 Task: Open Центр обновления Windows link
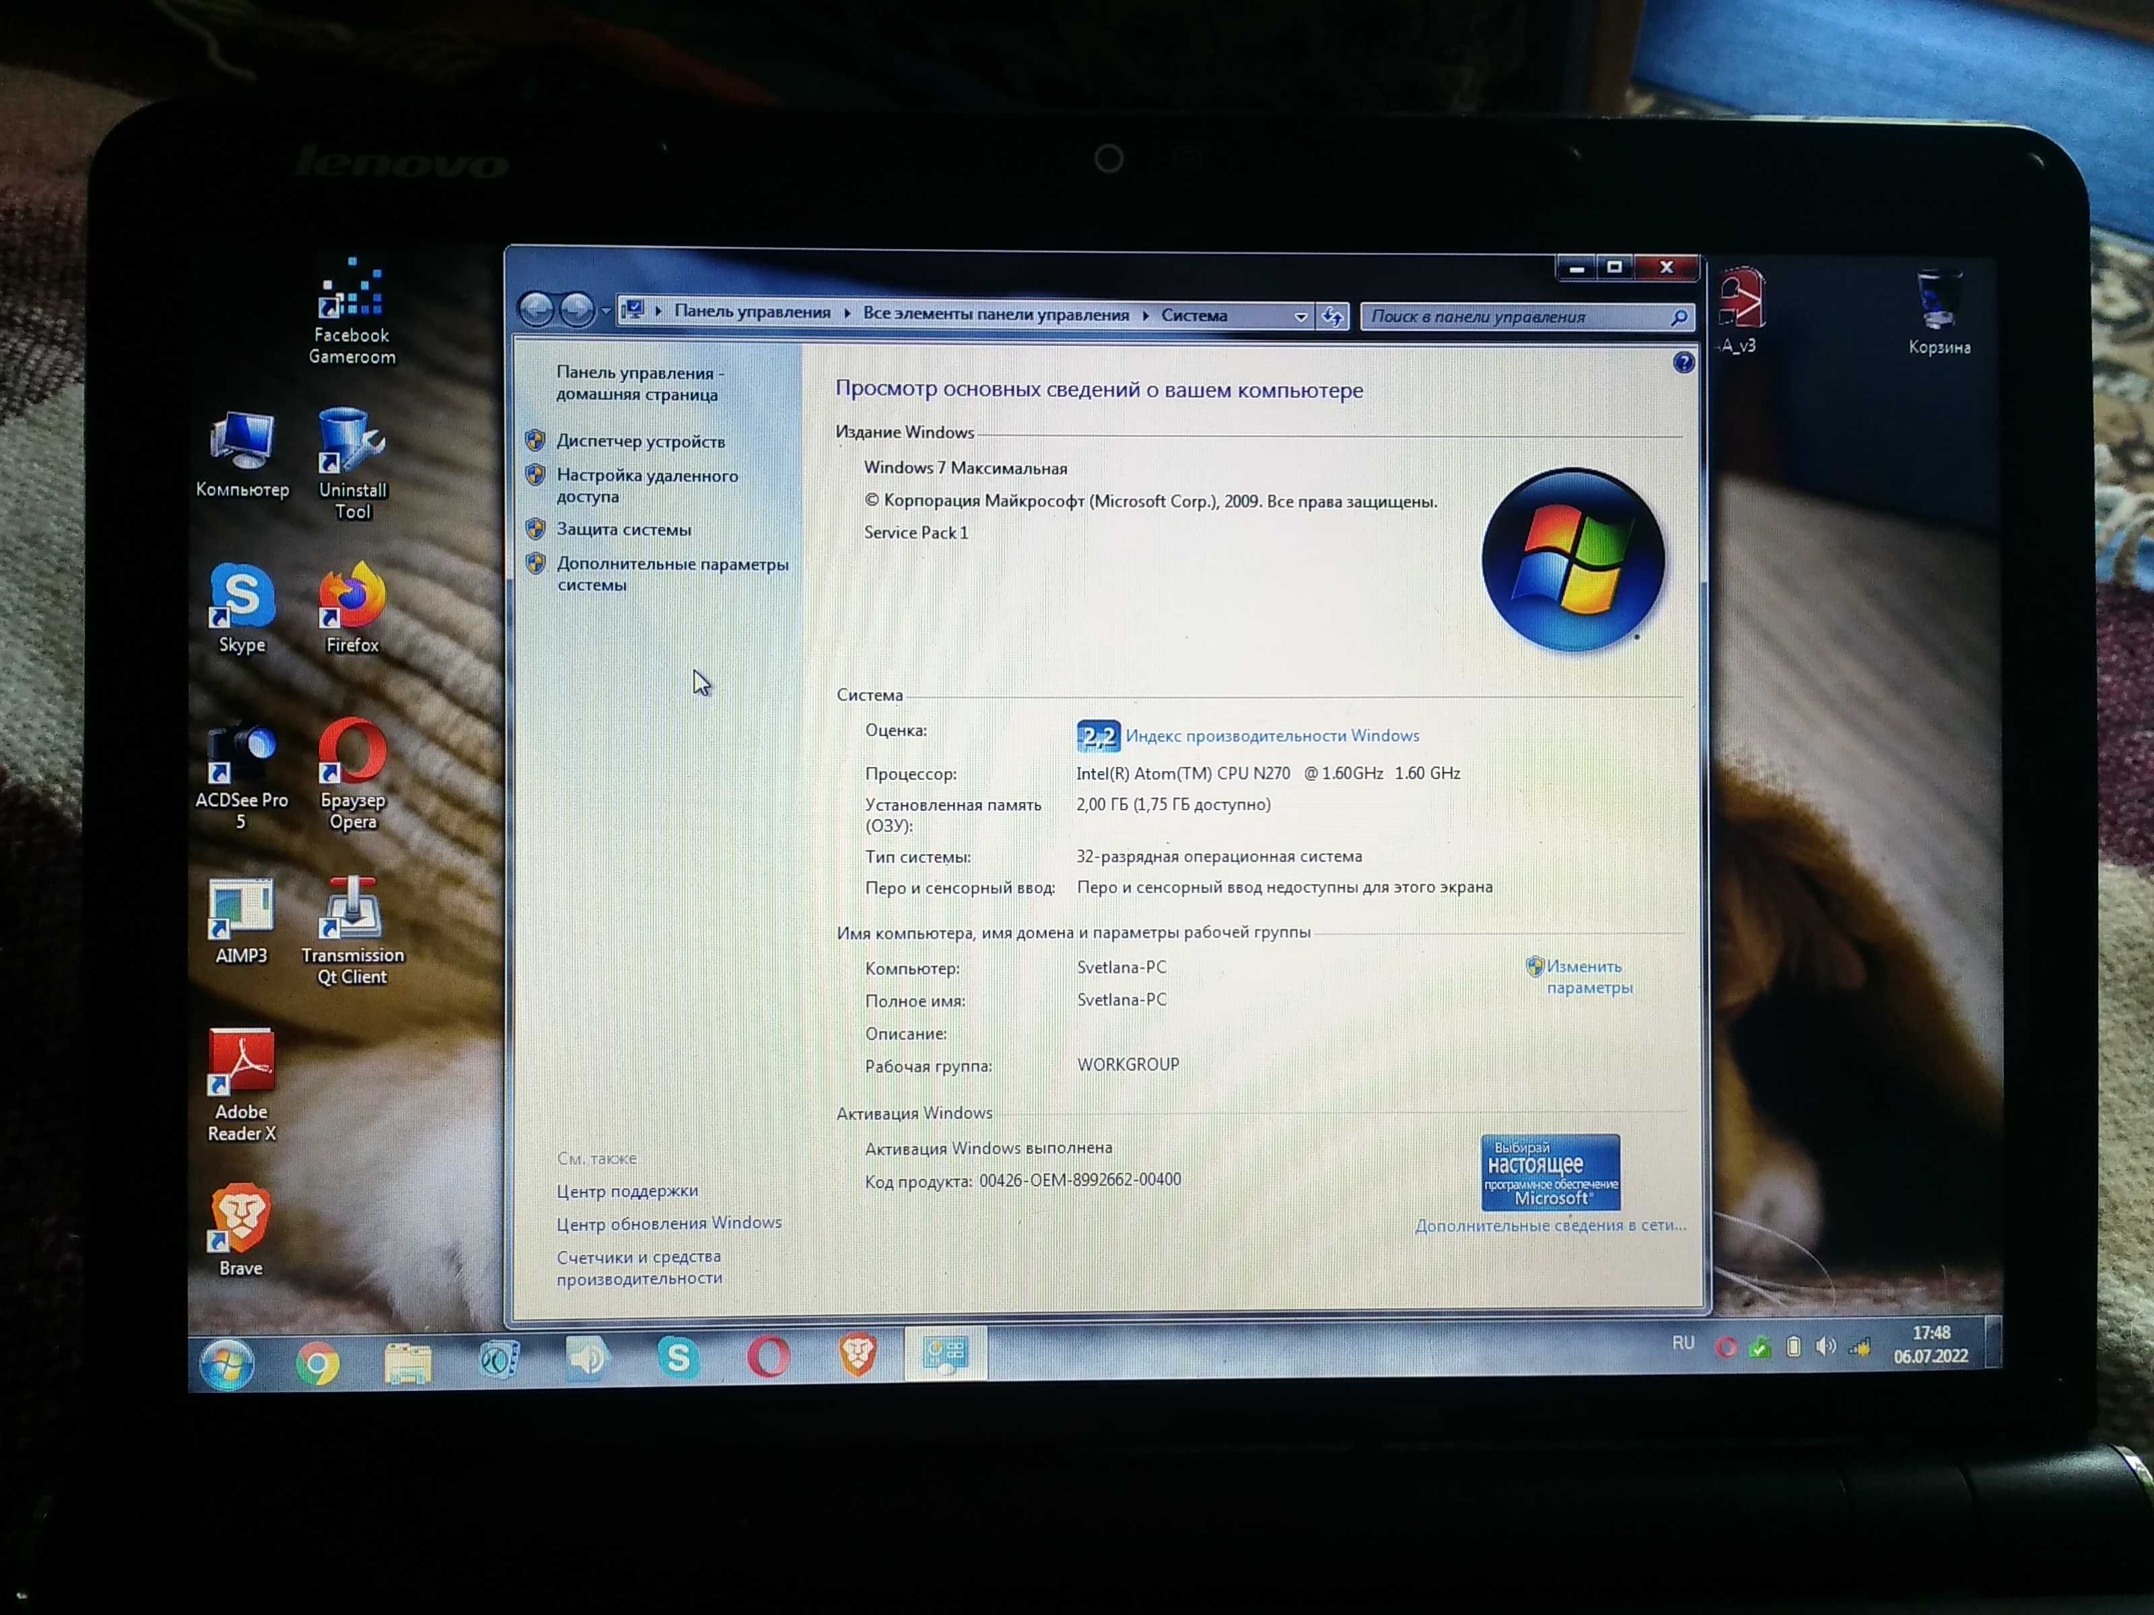coord(669,1223)
